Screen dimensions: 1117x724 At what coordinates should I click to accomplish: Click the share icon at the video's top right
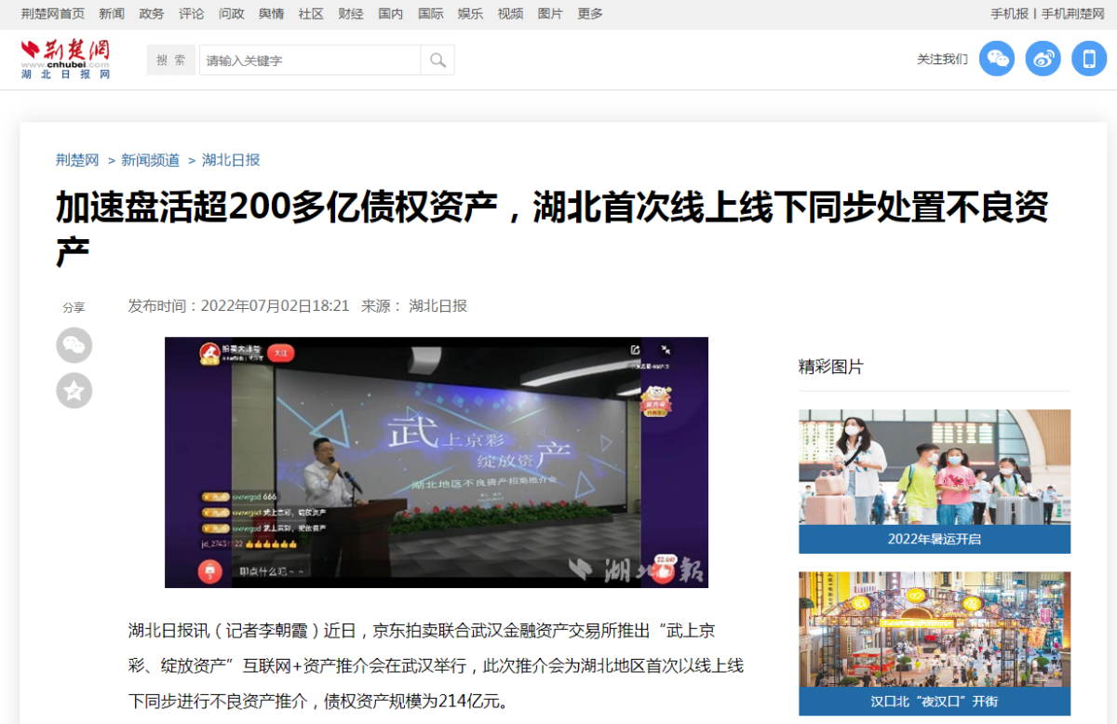tap(636, 349)
